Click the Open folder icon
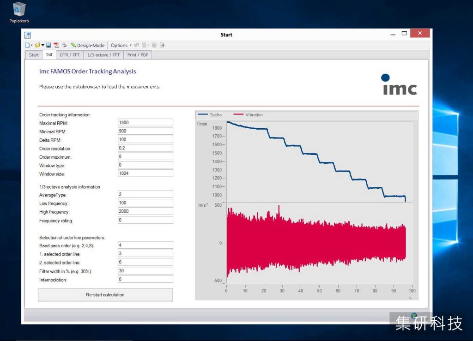The image size is (473, 341). coord(37,45)
